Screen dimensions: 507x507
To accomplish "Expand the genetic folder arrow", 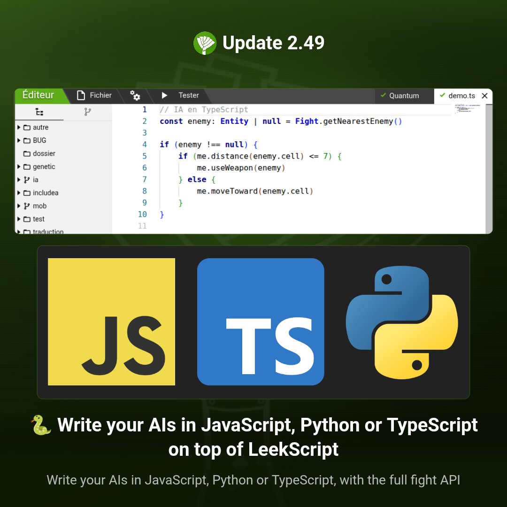I will tap(19, 167).
